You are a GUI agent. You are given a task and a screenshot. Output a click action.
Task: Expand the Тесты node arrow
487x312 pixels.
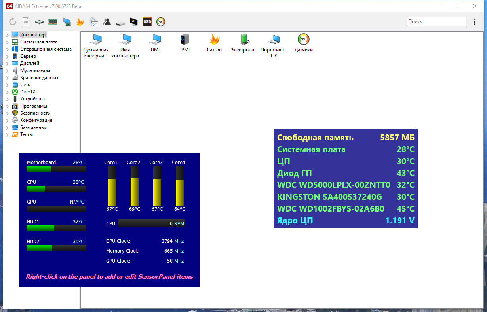pyautogui.click(x=7, y=134)
